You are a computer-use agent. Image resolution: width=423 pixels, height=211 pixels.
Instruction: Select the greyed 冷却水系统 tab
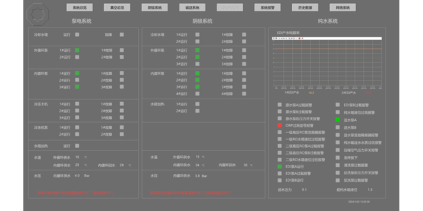[230, 8]
